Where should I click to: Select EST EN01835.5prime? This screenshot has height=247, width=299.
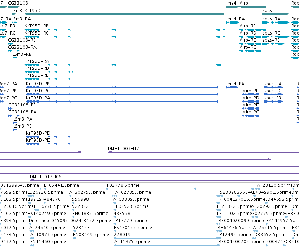pos(90,214)
